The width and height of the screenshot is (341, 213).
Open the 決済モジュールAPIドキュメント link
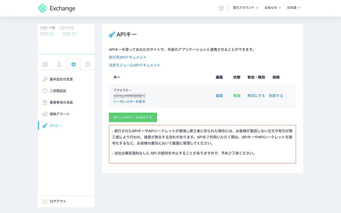(x=134, y=65)
